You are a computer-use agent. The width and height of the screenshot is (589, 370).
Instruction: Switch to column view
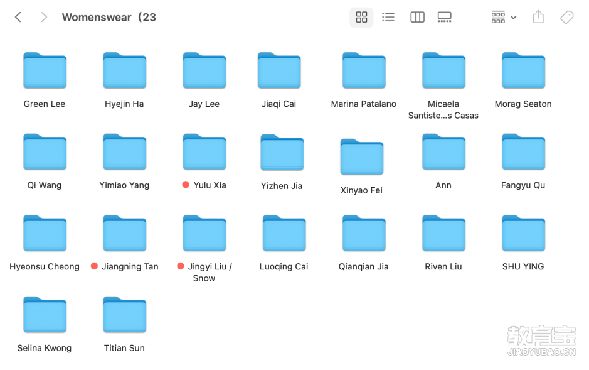click(x=417, y=17)
